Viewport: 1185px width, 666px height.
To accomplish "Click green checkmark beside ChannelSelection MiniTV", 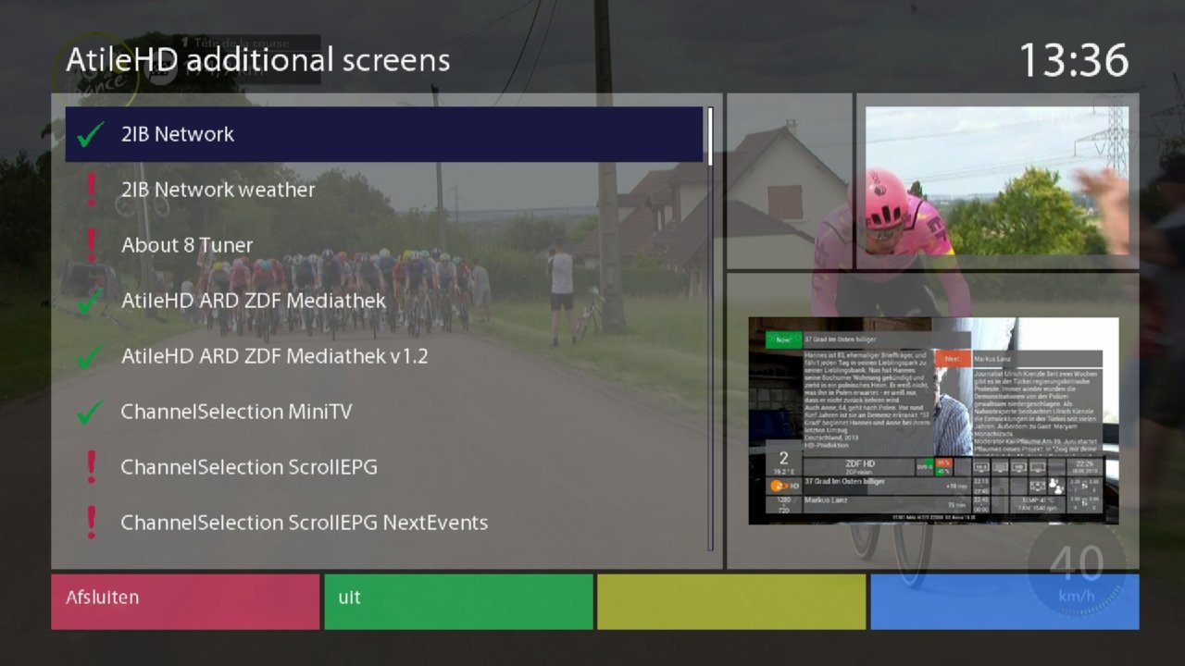I will pyautogui.click(x=91, y=412).
